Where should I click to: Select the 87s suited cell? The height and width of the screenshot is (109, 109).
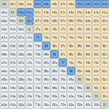coord(63,54)
